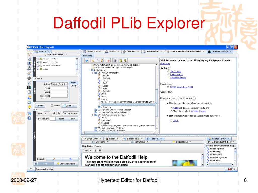Go to previous help page arrow

point(91,150)
